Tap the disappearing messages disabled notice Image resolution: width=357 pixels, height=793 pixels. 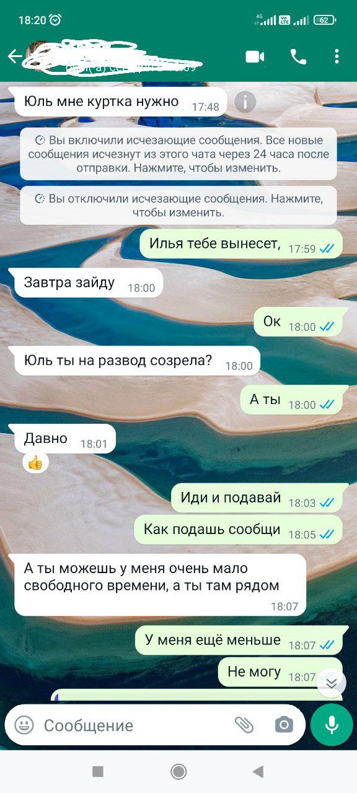click(x=178, y=206)
